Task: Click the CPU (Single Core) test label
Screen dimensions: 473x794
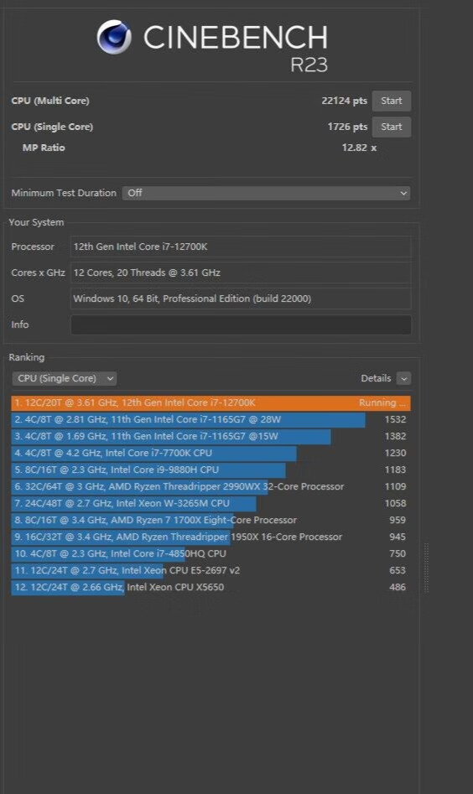Action: (x=52, y=127)
